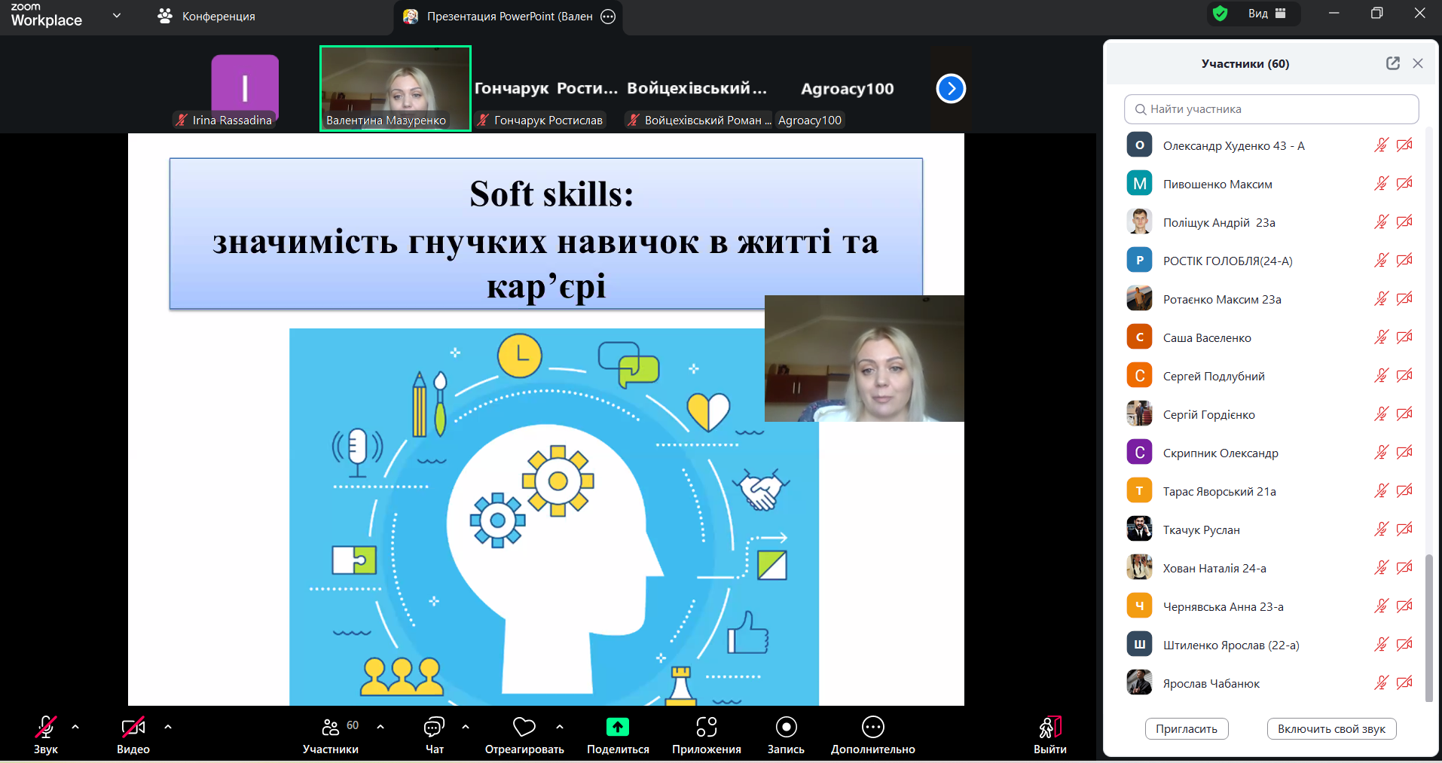Expand audio options arrow next to microphone
1442x763 pixels.
[x=75, y=727]
